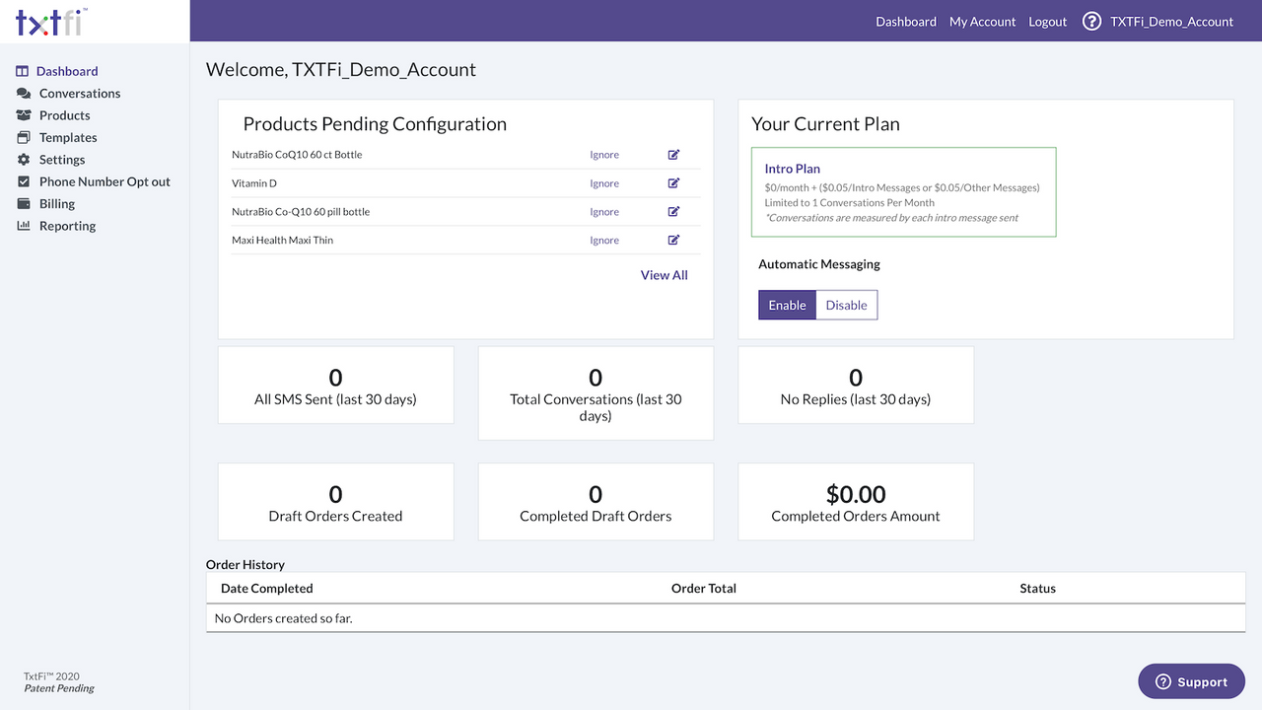This screenshot has height=710, width=1262.
Task: Edit NutraBio CoQ10 60 ct Bottle
Action: point(673,154)
